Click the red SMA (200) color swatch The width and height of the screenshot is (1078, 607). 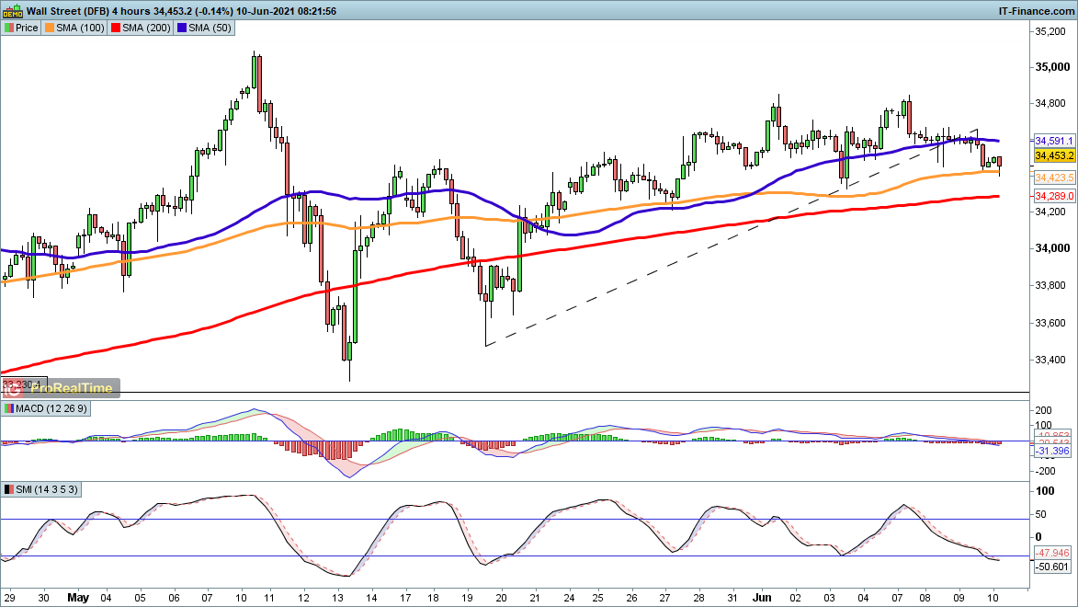pyautogui.click(x=117, y=28)
